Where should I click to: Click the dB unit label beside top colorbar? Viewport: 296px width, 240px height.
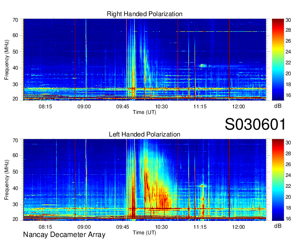pos(278,106)
